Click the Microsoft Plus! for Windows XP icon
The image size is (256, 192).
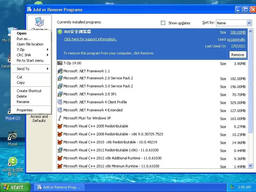(x=60, y=118)
